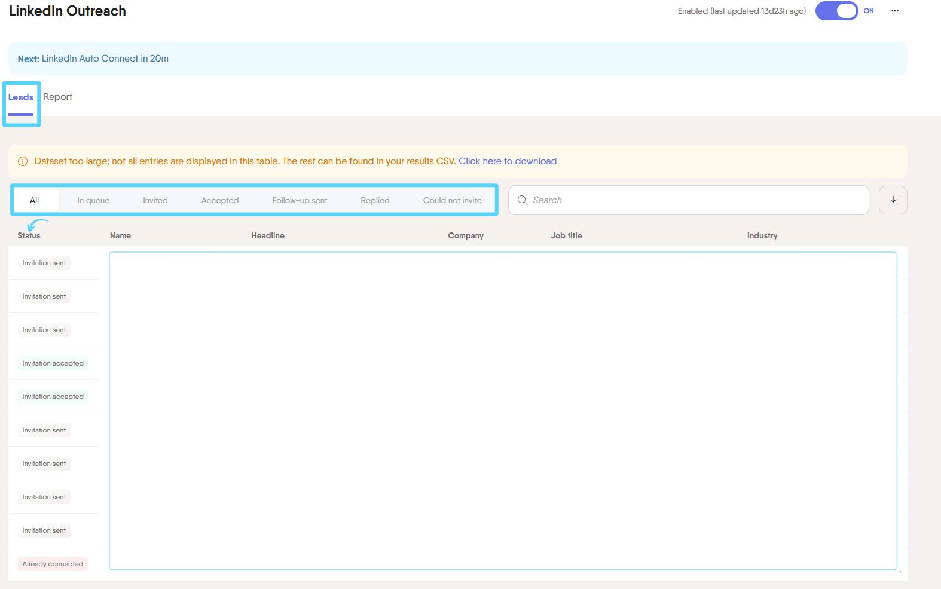Click the Enabled last updated status text
The image size is (941, 589).
coord(742,11)
